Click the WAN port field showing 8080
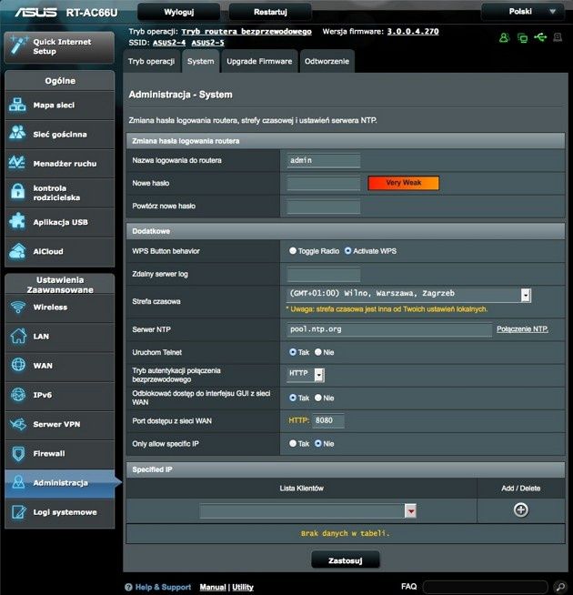The image size is (573, 595). click(327, 420)
